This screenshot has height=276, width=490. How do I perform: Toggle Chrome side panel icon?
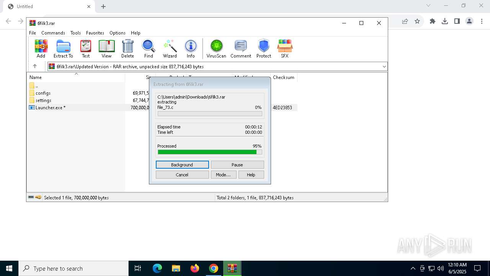[457, 21]
